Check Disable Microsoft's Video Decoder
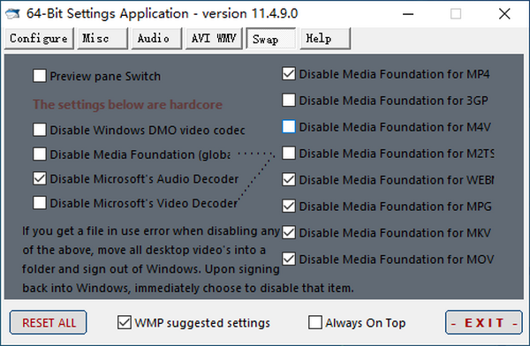The height and width of the screenshot is (346, 530). [40, 203]
